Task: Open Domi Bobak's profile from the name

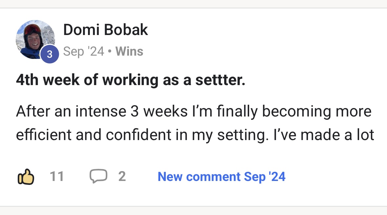Action: [x=105, y=30]
